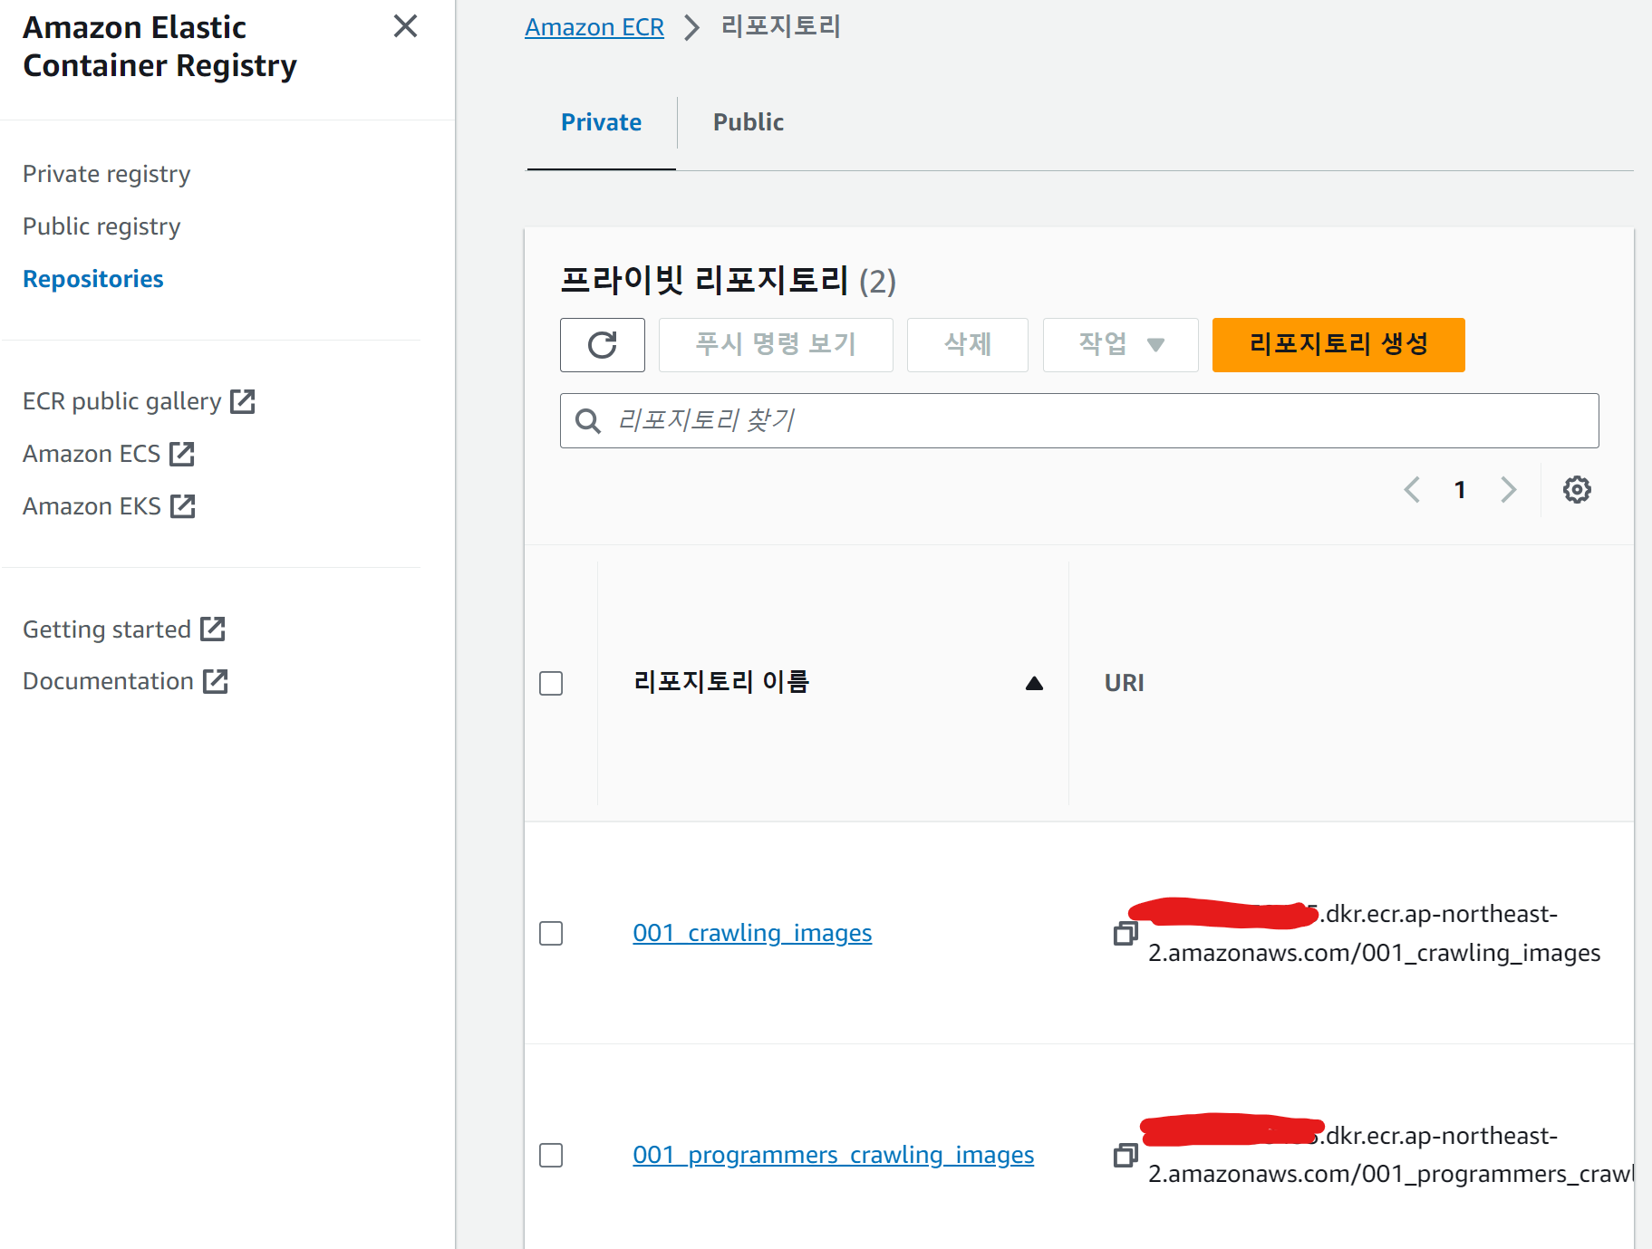Copy URI of 001_crawling_images
The height and width of the screenshot is (1249, 1652).
(x=1125, y=933)
